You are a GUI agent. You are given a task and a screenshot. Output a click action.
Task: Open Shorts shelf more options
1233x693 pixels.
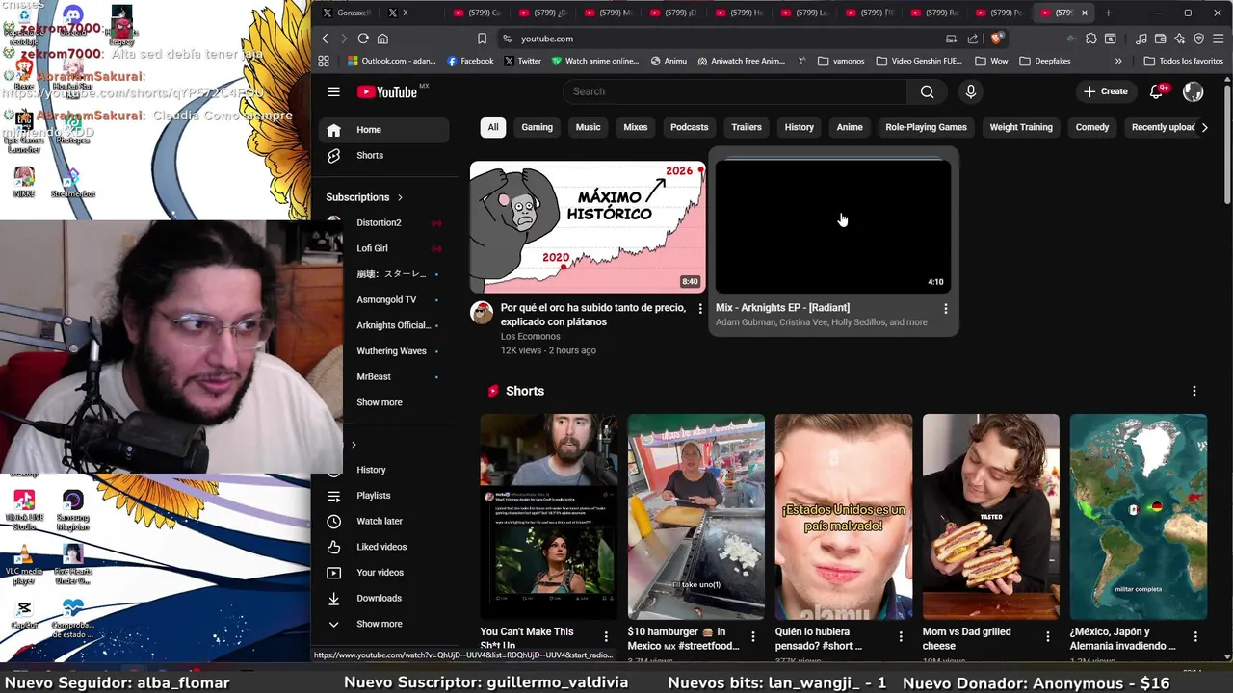coord(1194,391)
